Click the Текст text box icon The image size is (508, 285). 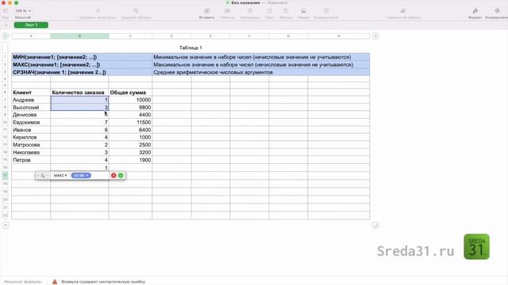(270, 11)
